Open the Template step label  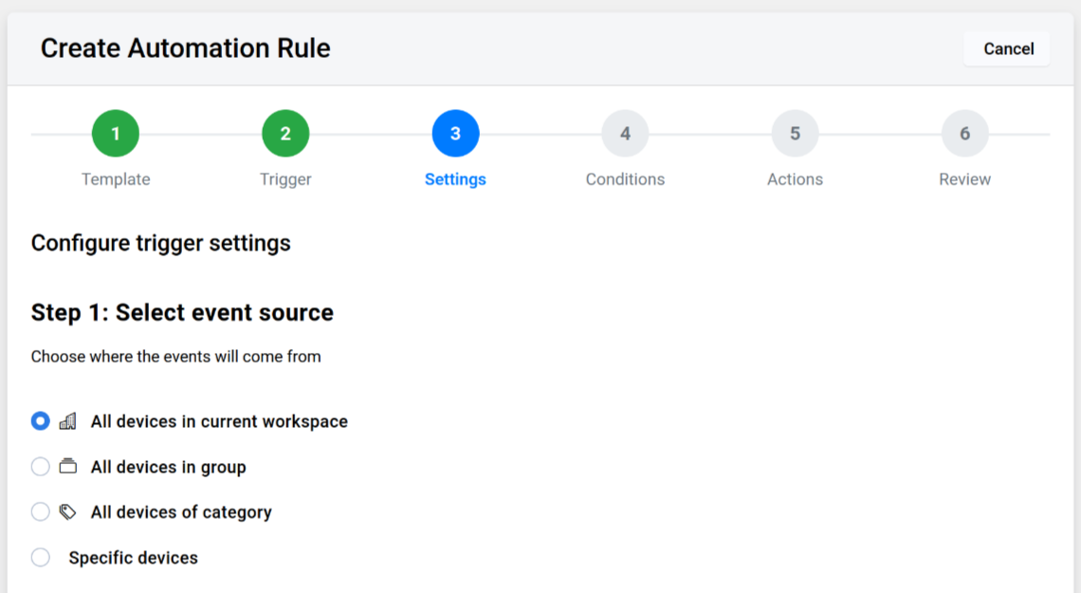pos(116,179)
